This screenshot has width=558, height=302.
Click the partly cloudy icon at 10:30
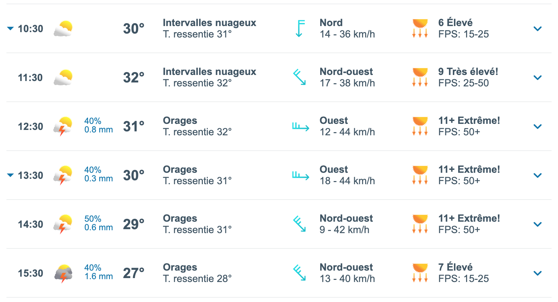(x=63, y=29)
